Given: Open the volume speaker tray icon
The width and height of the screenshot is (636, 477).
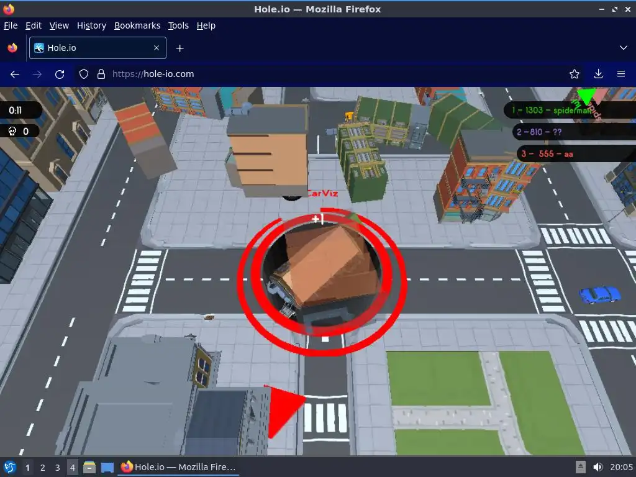Looking at the screenshot, I should pyautogui.click(x=597, y=467).
